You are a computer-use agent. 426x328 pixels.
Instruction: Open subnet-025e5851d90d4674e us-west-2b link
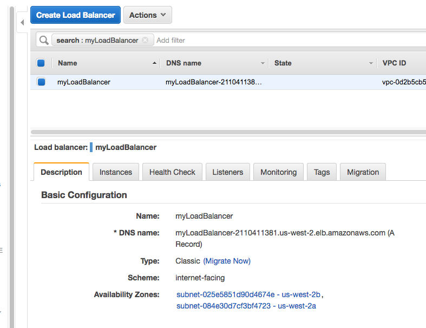(248, 294)
